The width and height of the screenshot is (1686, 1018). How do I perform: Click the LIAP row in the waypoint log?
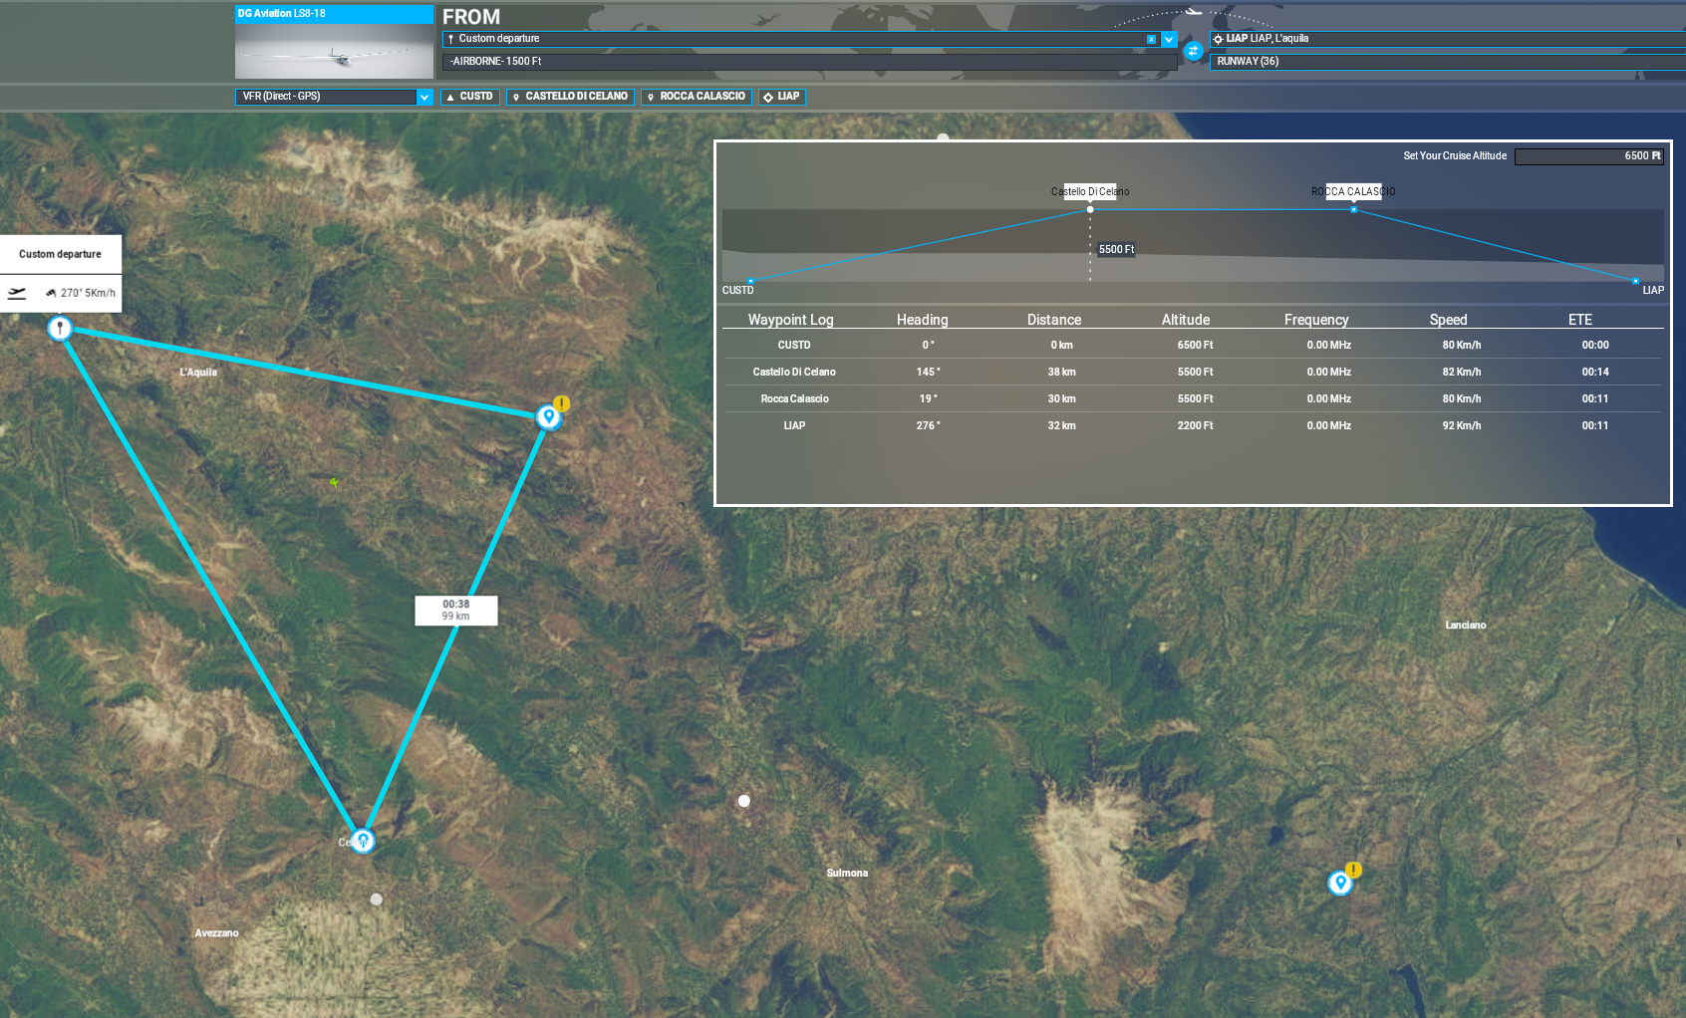[x=1193, y=426]
